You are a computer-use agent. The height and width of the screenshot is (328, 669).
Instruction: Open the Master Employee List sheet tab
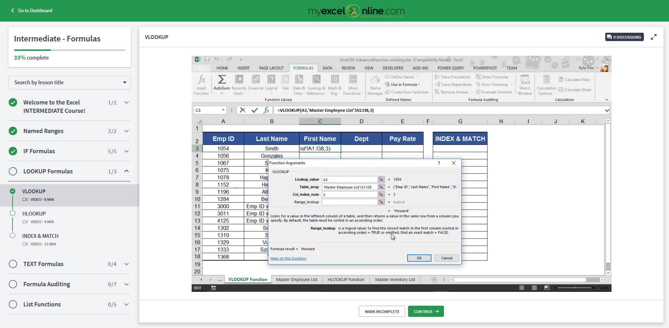coord(297,279)
